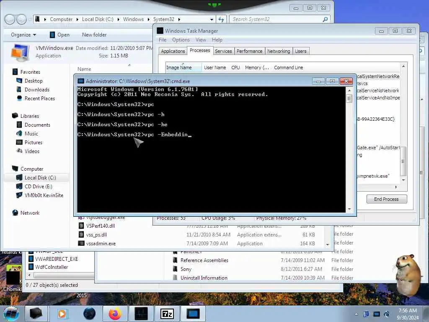Viewport: 429px width, 322px height.
Task: Click the Open button in Explorer toolbar
Action: point(59,35)
